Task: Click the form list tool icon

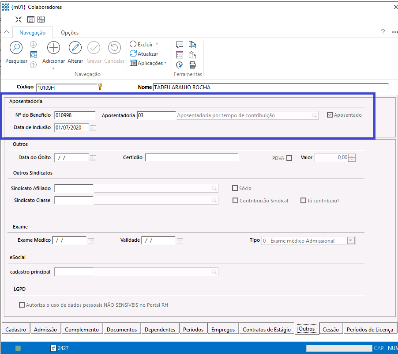Action: 180,55
